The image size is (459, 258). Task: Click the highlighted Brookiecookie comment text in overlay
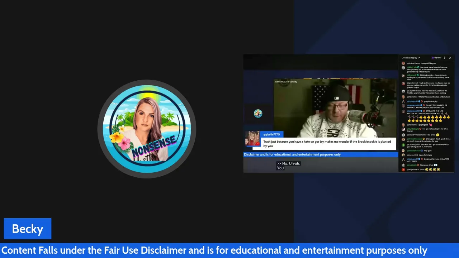(x=327, y=144)
